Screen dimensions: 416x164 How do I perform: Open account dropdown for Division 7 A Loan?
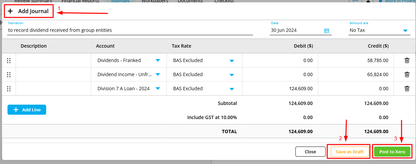[x=157, y=89]
